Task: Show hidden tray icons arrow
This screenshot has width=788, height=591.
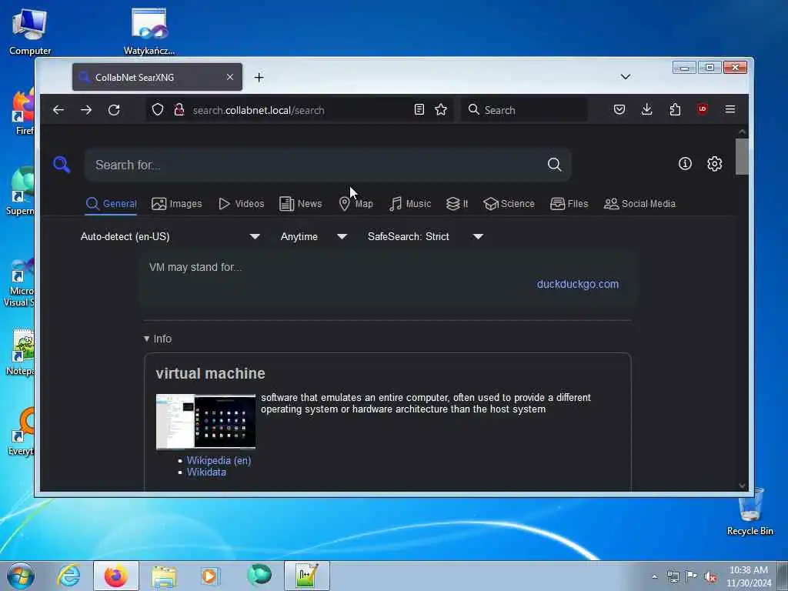Action: (x=654, y=577)
